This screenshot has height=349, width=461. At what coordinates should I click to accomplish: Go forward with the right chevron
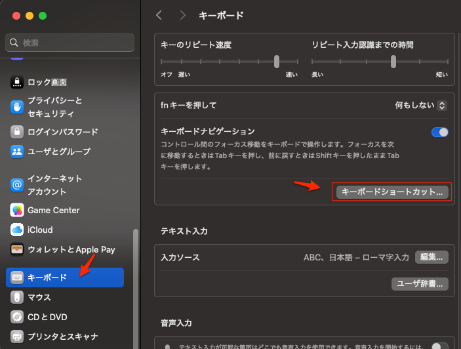tap(182, 14)
